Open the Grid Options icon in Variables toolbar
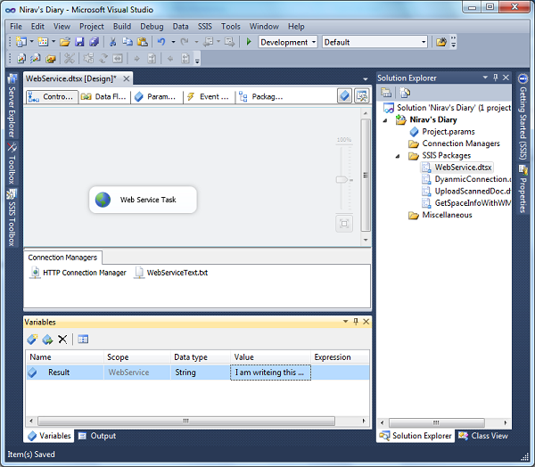535x467 pixels. point(83,339)
